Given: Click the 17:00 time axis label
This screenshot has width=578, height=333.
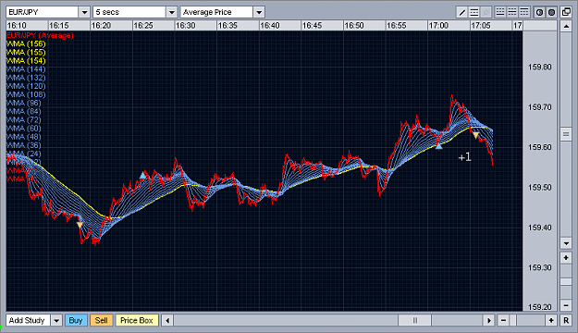Looking at the screenshot, I should click(x=438, y=26).
